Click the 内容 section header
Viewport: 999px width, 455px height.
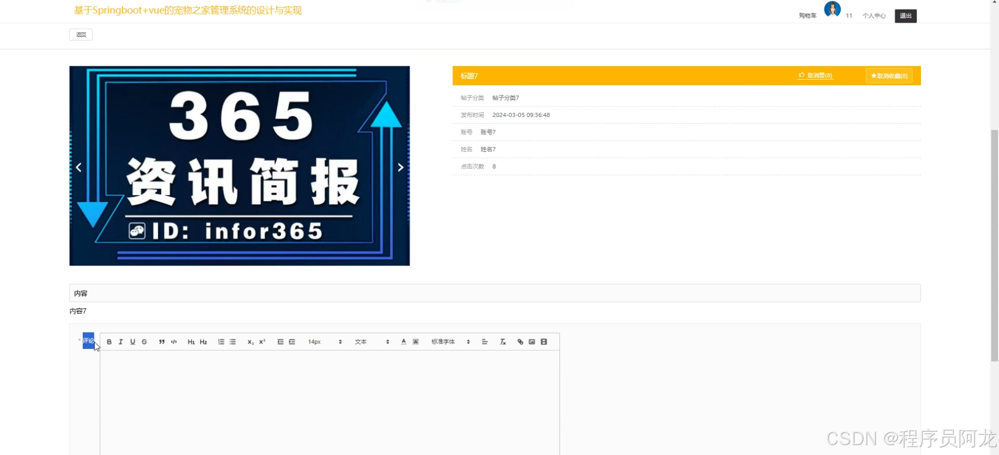pos(495,293)
